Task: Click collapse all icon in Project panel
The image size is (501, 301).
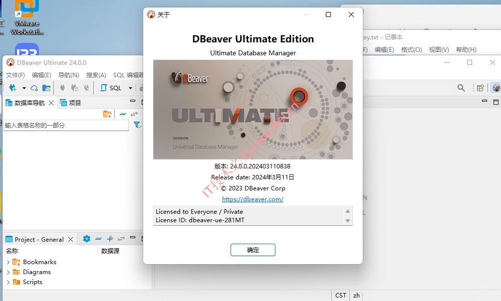Action: (98, 239)
